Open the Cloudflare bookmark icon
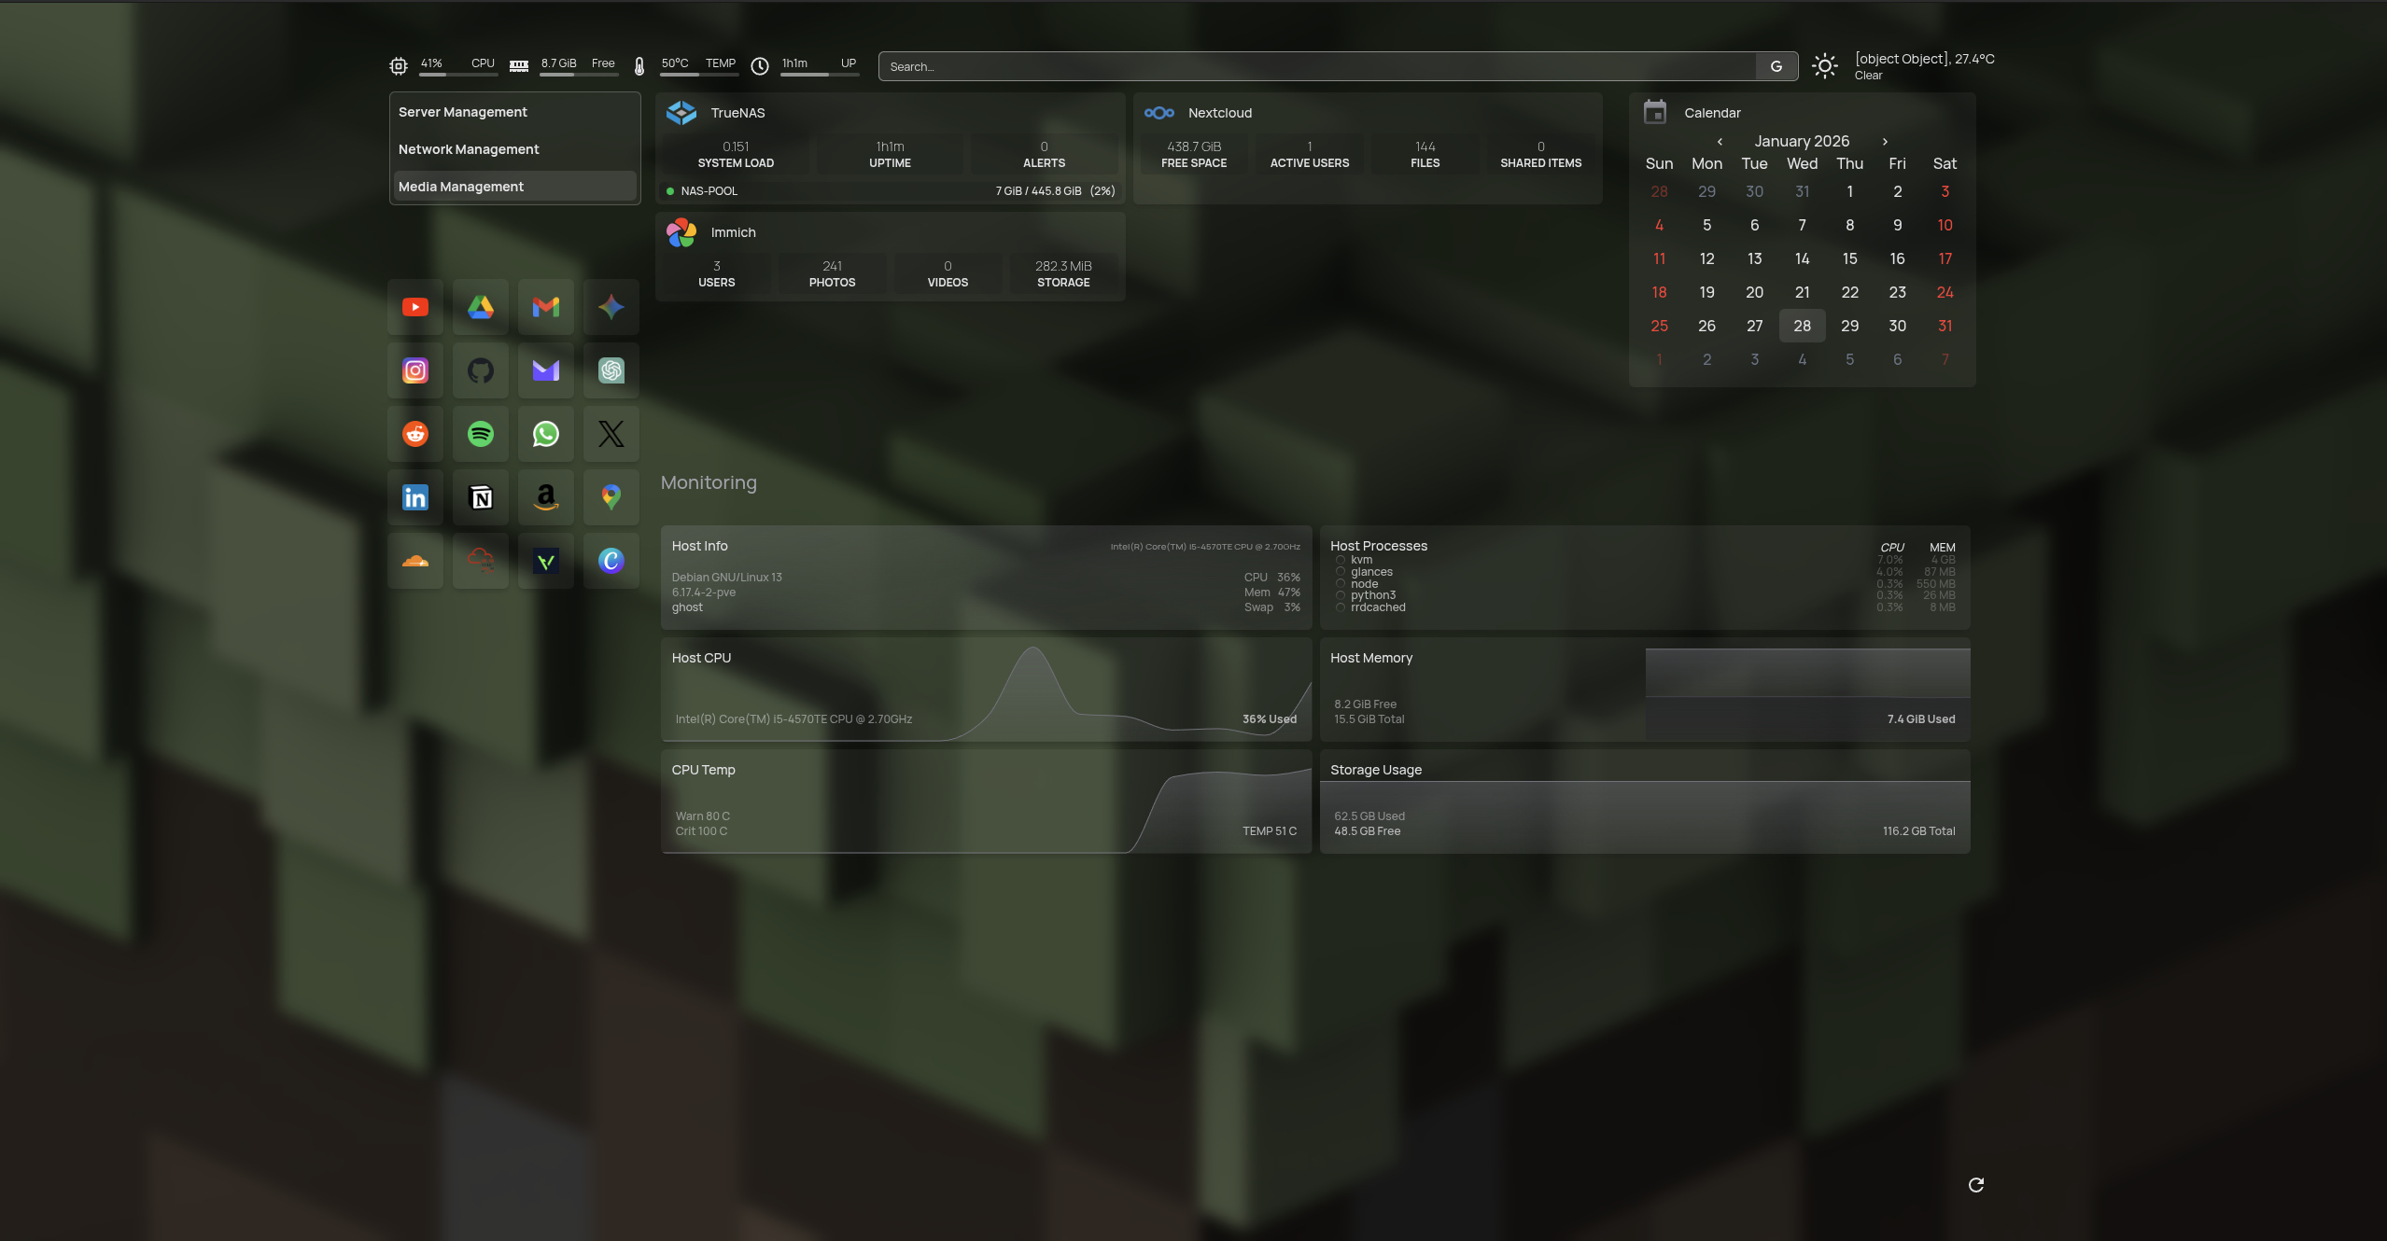Viewport: 2387px width, 1241px height. pyautogui.click(x=415, y=561)
